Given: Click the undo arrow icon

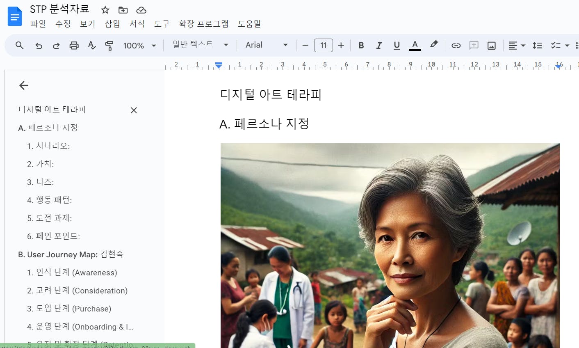Looking at the screenshot, I should click(39, 46).
